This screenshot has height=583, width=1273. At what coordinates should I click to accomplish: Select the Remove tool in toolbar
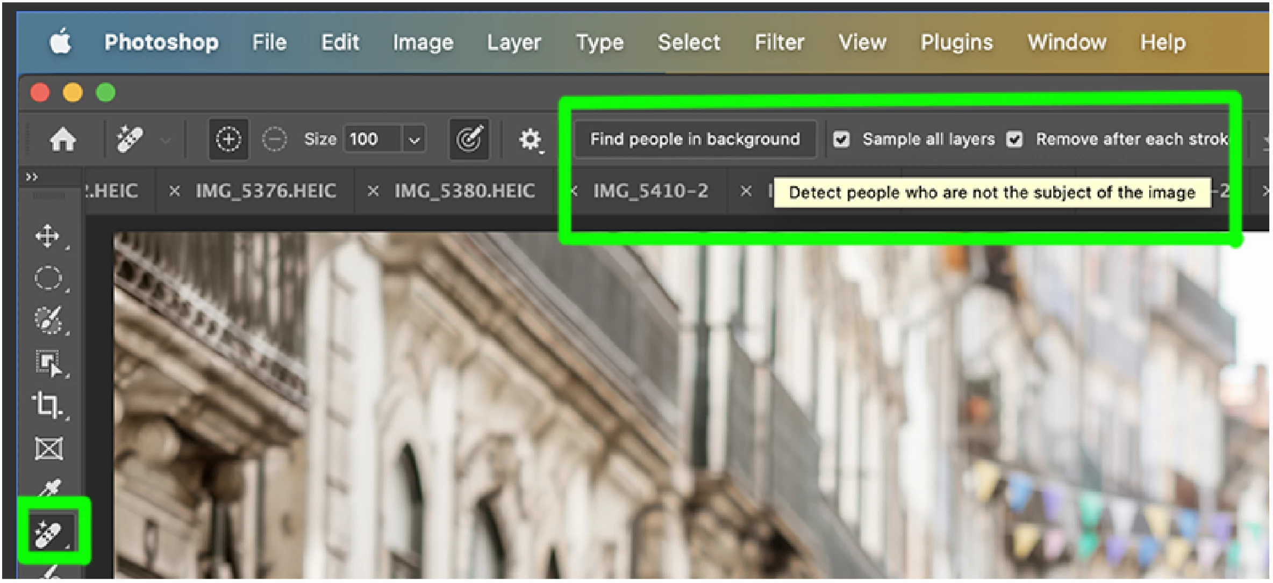(49, 533)
